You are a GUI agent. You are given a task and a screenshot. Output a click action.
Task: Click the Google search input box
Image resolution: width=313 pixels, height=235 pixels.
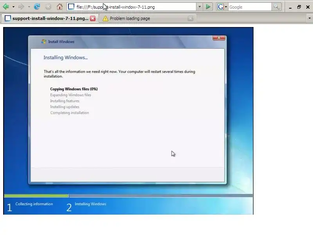250,7
